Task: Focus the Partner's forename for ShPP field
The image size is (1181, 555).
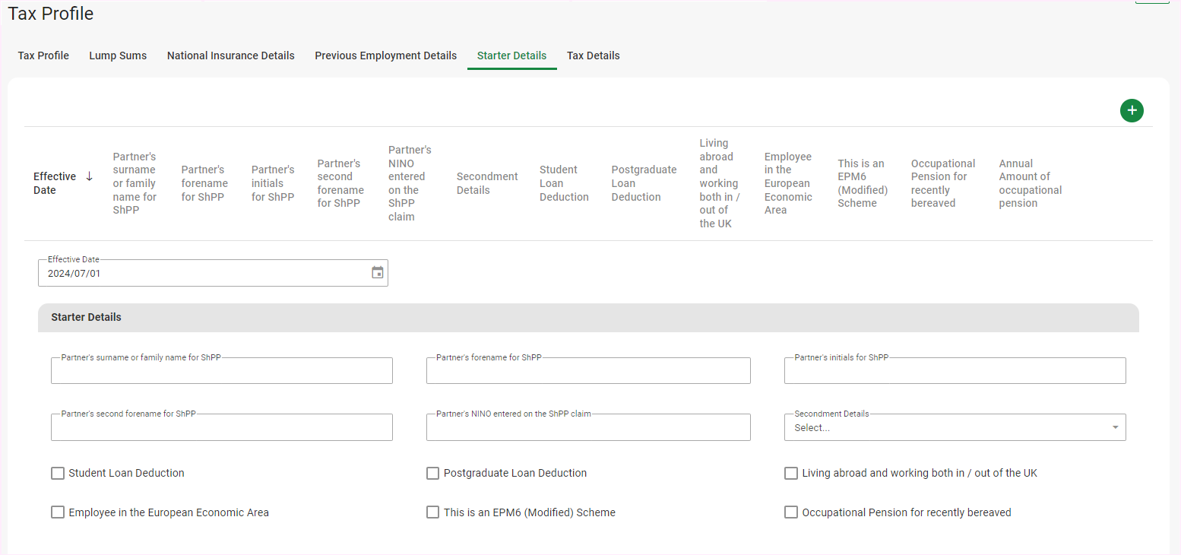Action: pyautogui.click(x=587, y=371)
